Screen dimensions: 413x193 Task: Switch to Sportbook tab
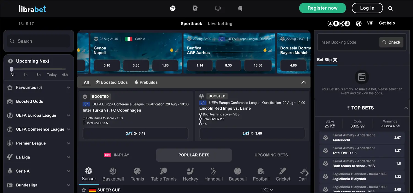191,24
